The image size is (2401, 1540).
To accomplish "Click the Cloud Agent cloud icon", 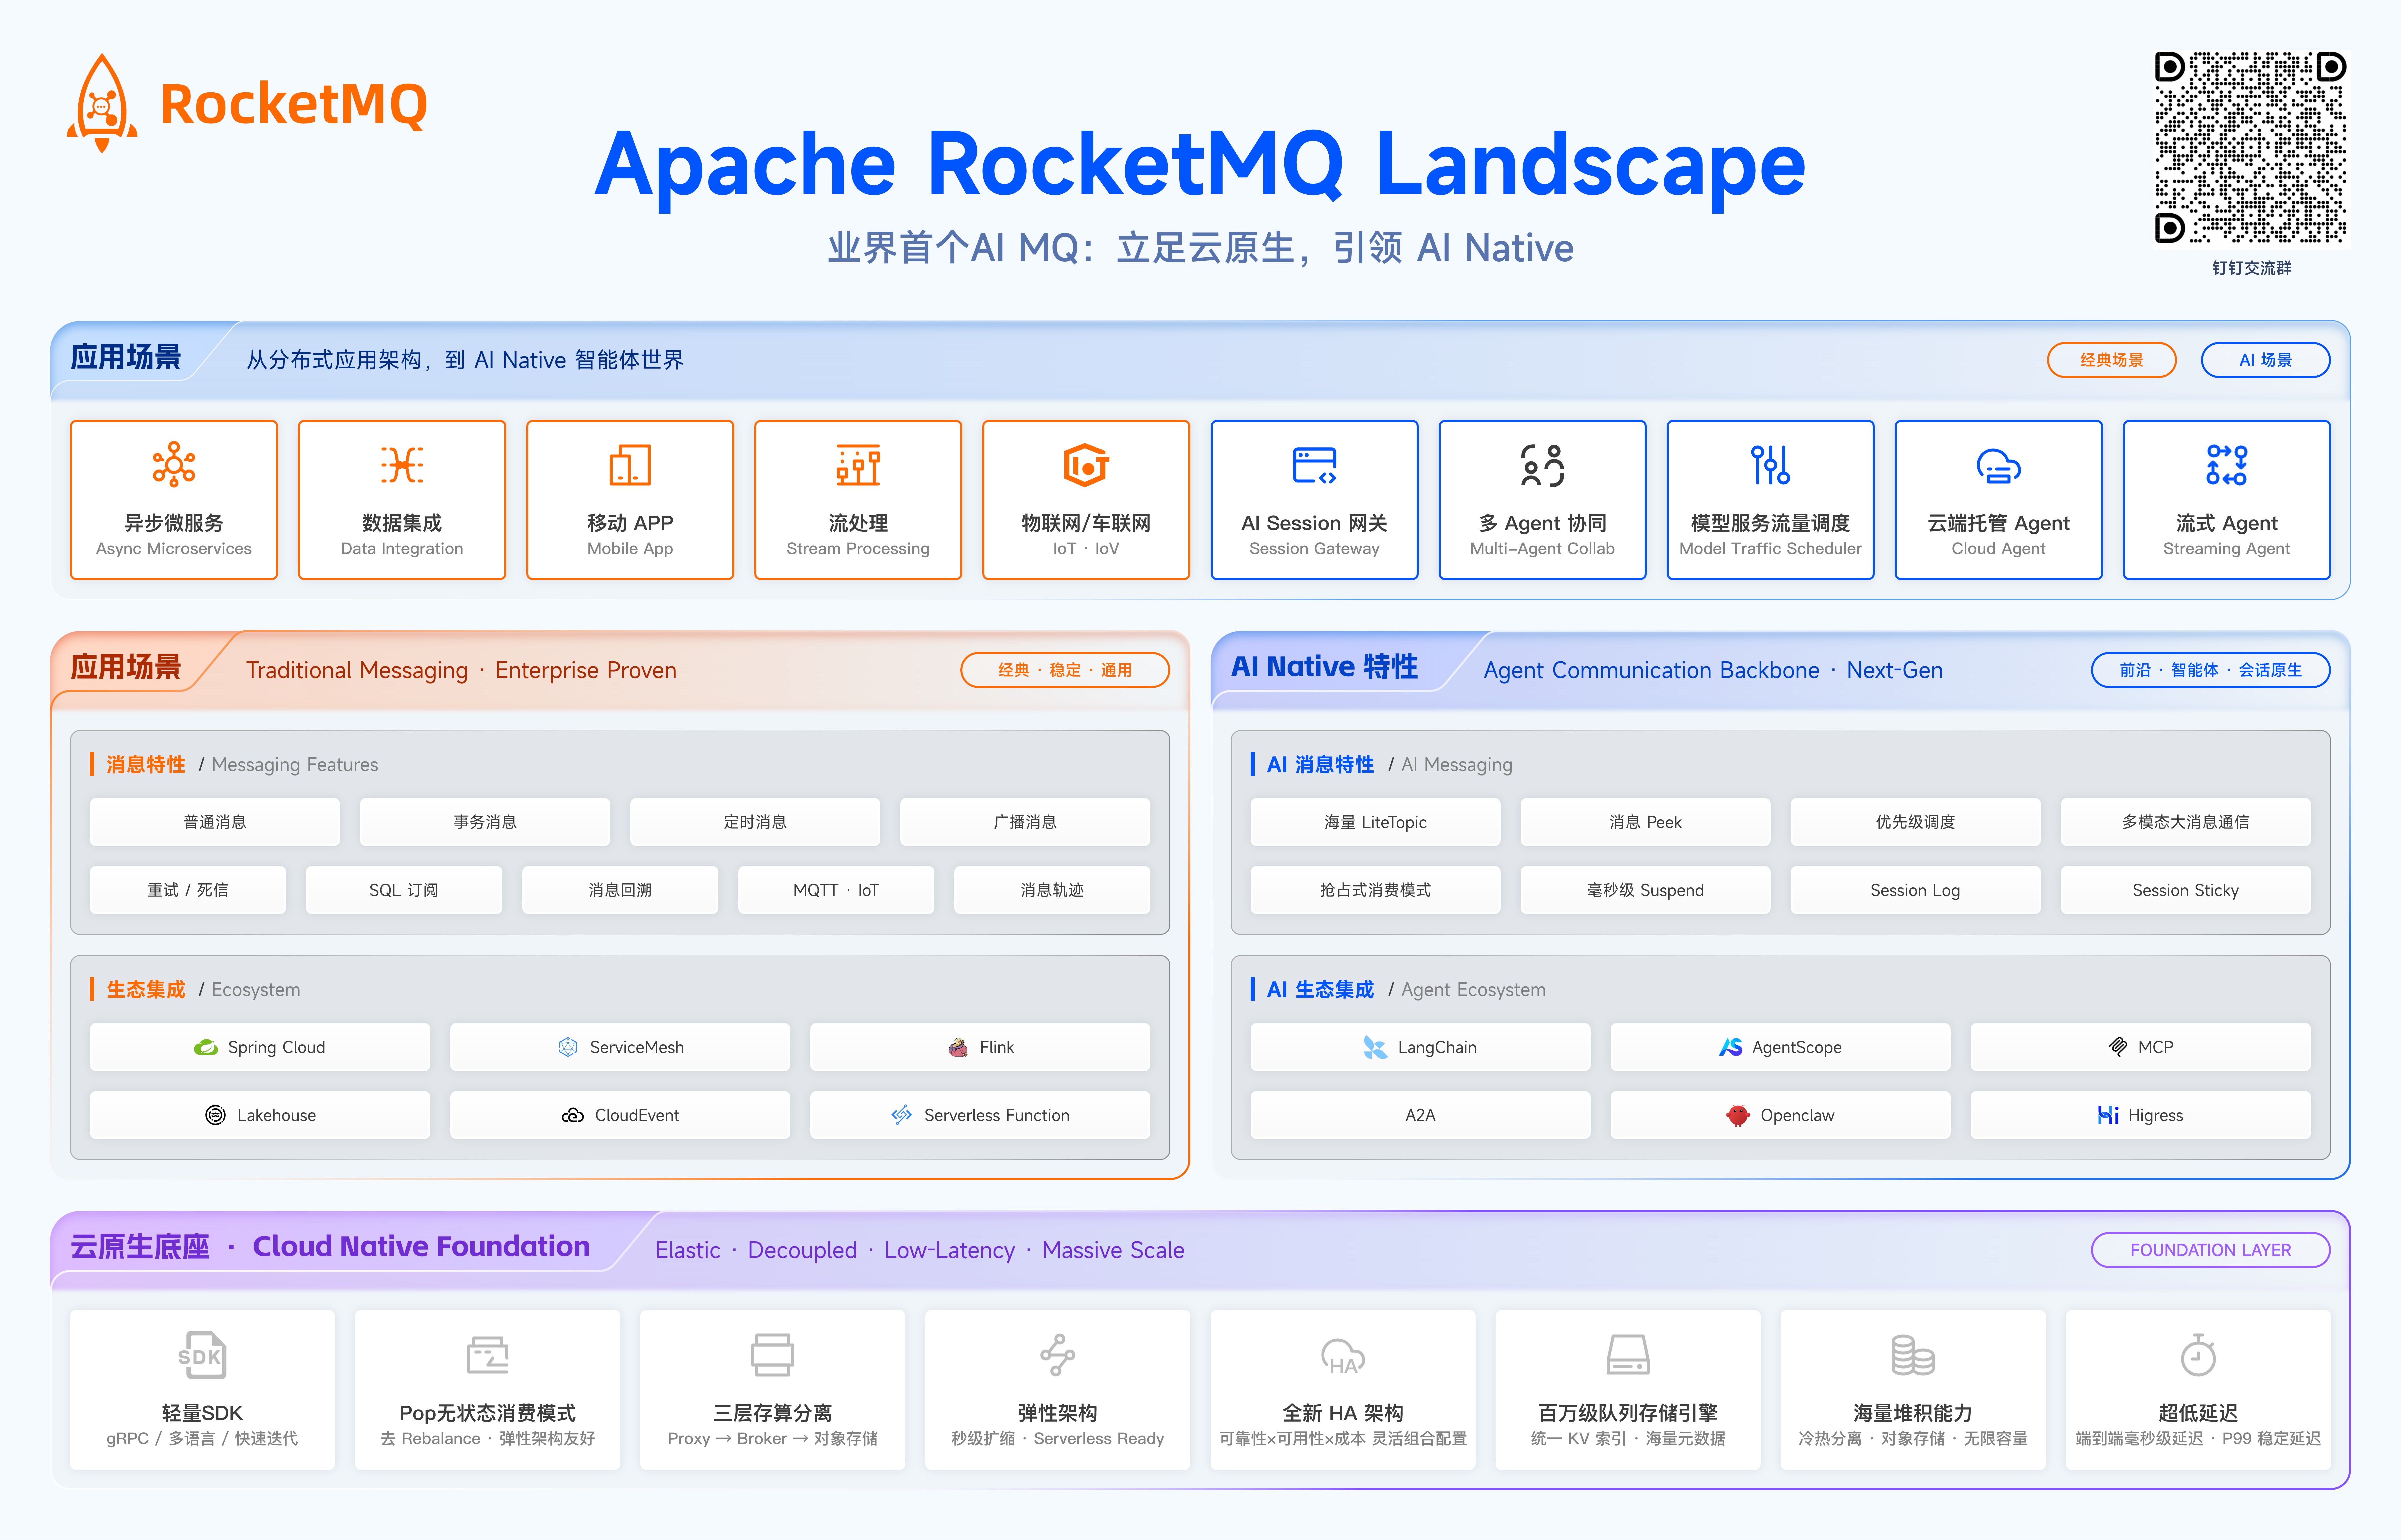I will (x=1999, y=466).
